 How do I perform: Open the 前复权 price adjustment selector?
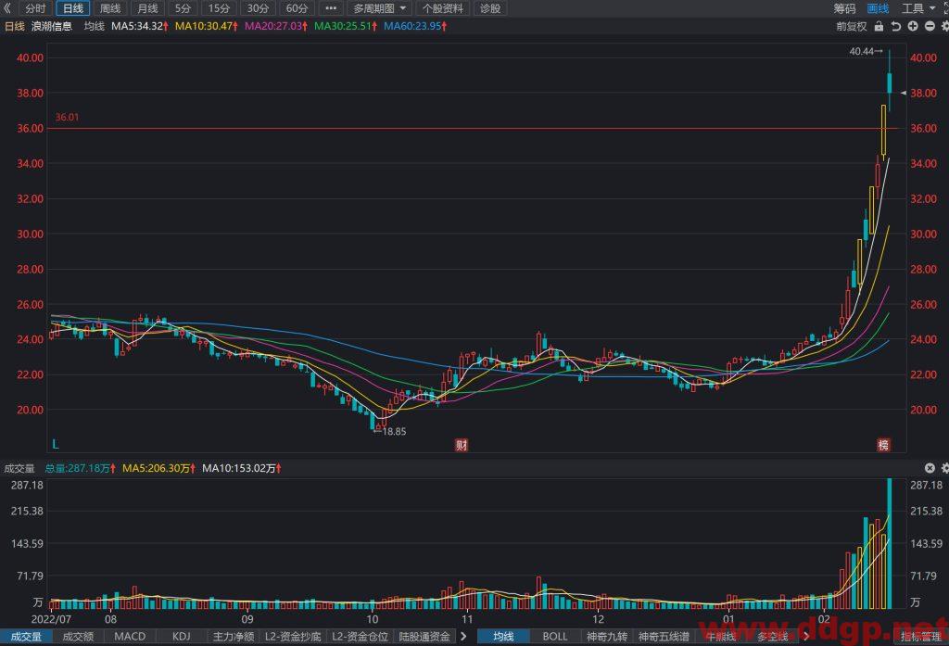coord(852,27)
